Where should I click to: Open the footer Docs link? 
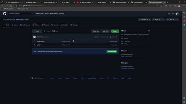[82, 78]
